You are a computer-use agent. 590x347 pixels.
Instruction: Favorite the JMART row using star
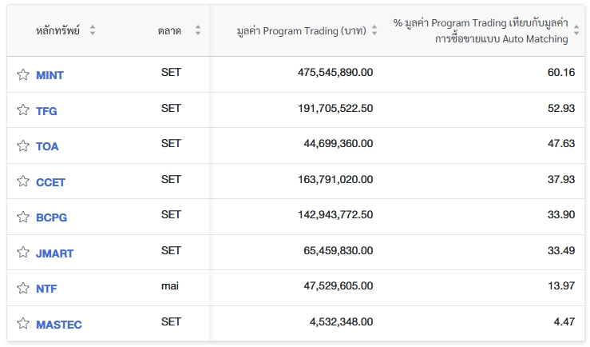coord(23,253)
